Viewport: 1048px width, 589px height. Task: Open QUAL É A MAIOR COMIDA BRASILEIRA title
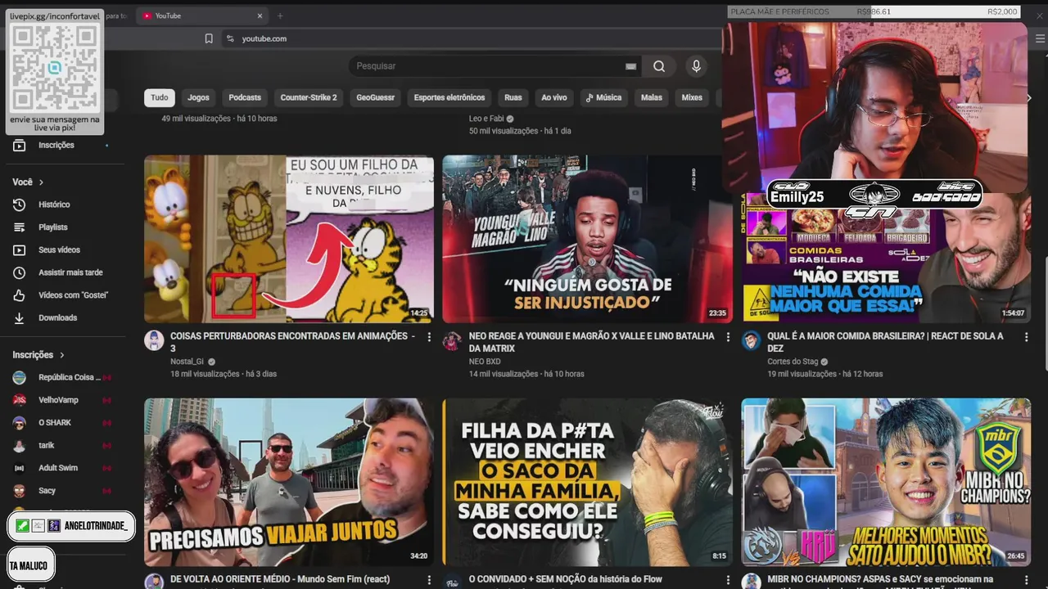tap(885, 342)
